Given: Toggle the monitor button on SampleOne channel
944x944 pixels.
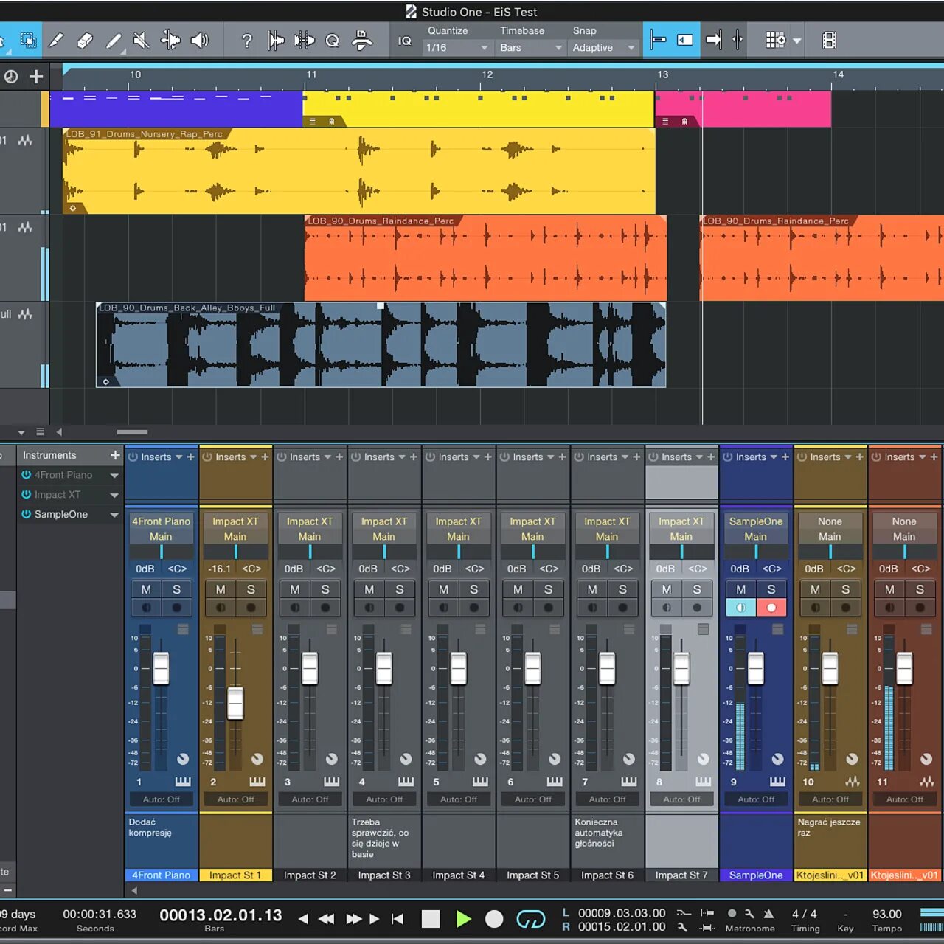Looking at the screenshot, I should [740, 608].
